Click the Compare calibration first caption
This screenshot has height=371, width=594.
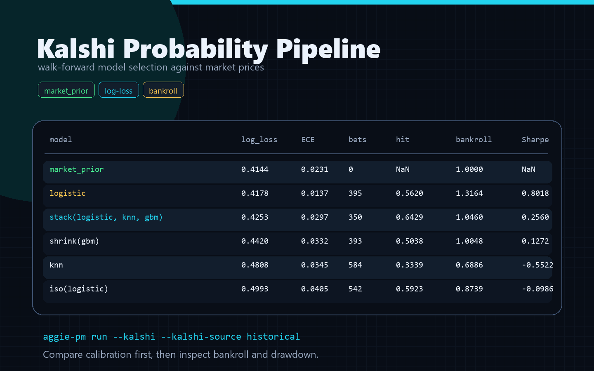click(181, 355)
